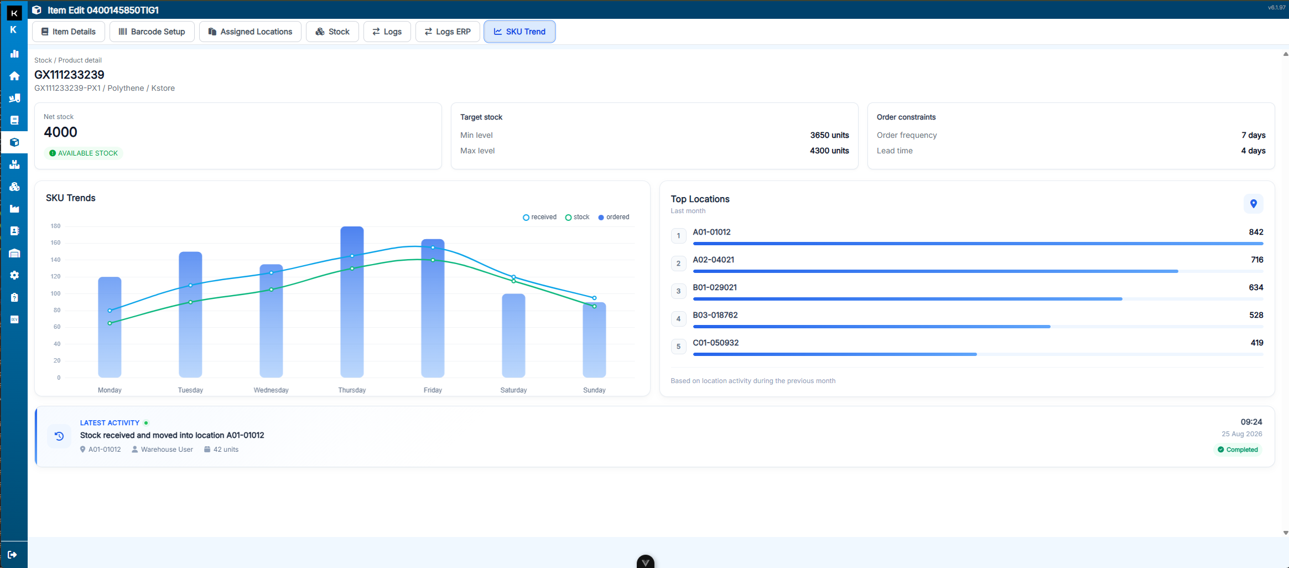Image resolution: width=1289 pixels, height=568 pixels.
Task: Click the K logo at top left
Action: coord(14,13)
